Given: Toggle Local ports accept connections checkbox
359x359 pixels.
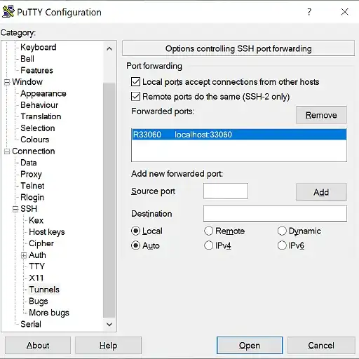Looking at the screenshot, I should coord(135,82).
